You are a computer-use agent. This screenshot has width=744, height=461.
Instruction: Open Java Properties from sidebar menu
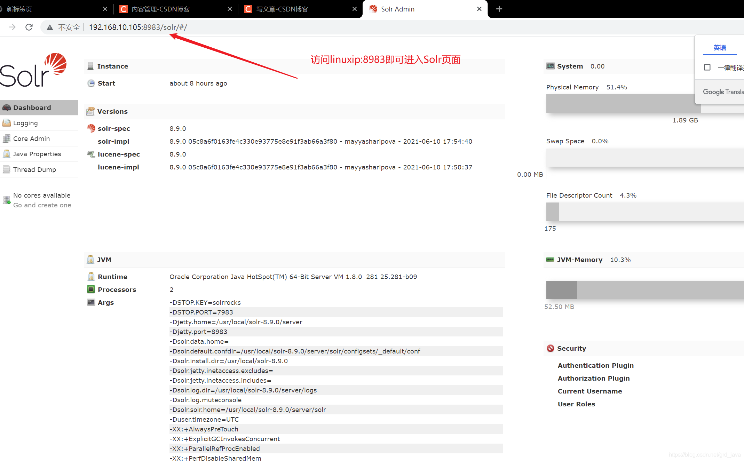37,154
